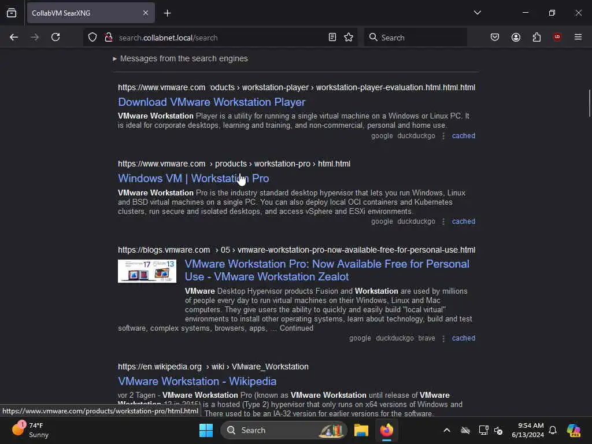This screenshot has width=592, height=444.
Task: Open notifications bell icon
Action: [x=553, y=430]
